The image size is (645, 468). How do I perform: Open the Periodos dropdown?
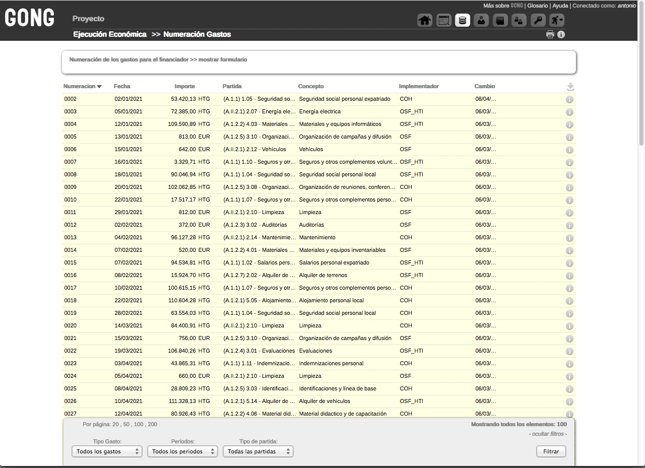(x=182, y=451)
